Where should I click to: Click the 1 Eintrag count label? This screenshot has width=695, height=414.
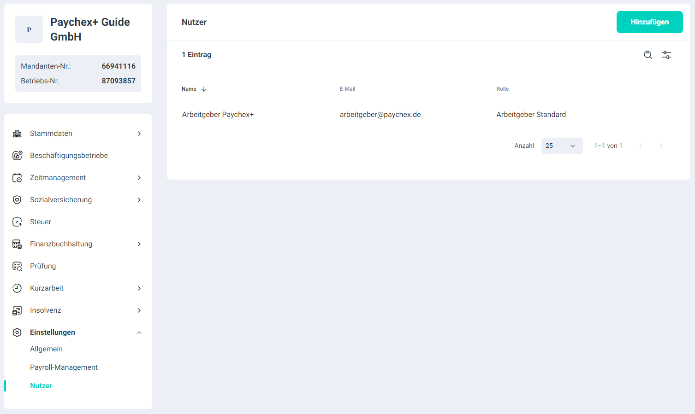pyautogui.click(x=196, y=55)
